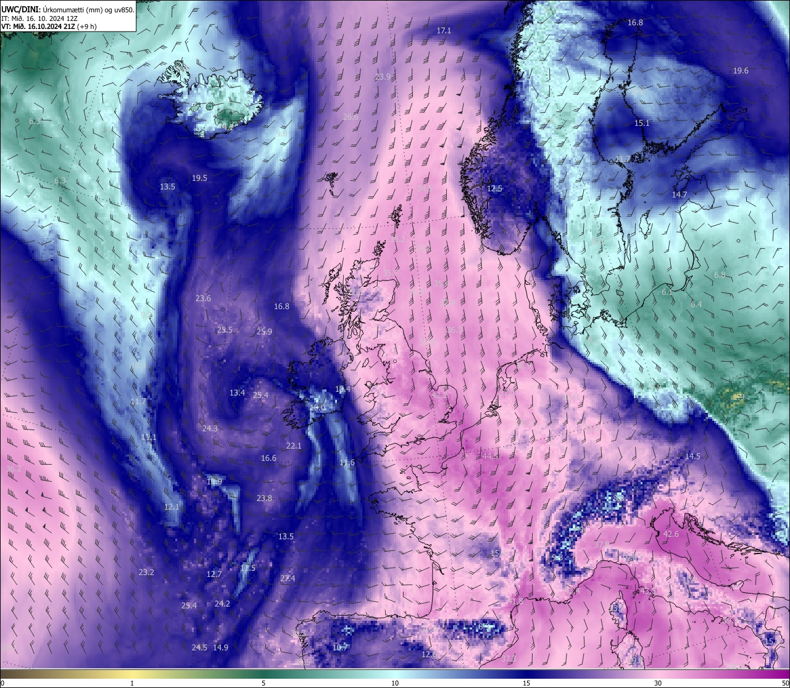Click the 19.6 value in the upper right
Viewport: 790px width, 688px height.
pos(741,71)
